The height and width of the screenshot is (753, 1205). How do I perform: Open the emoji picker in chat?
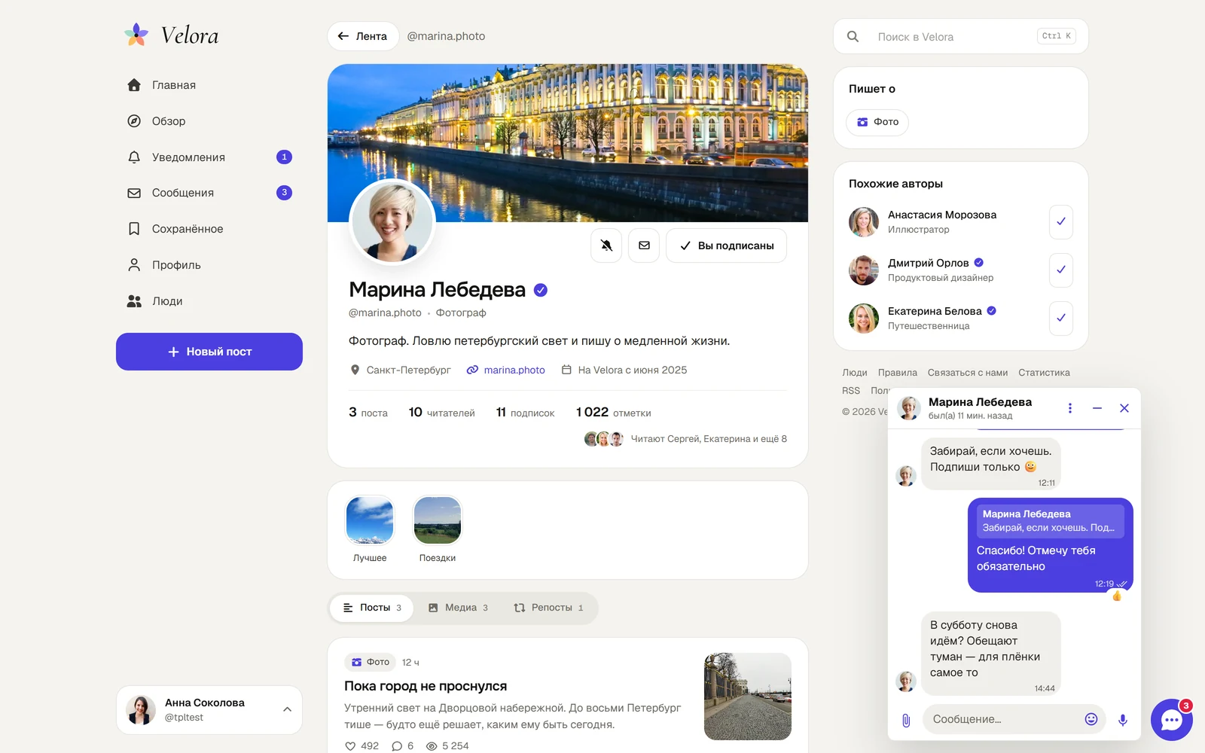(x=1091, y=719)
